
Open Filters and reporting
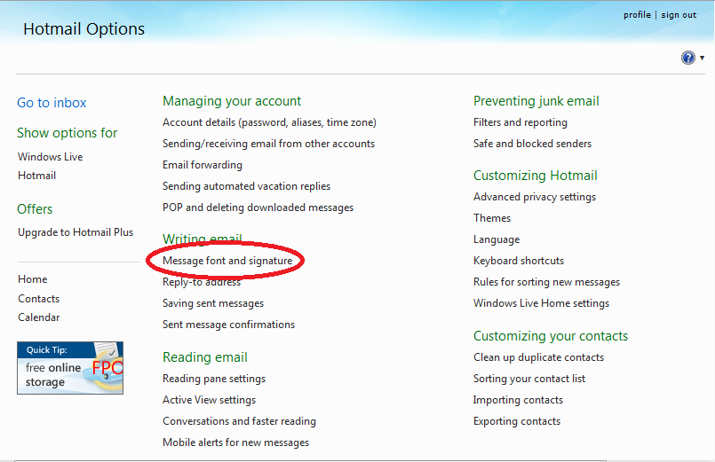point(520,122)
